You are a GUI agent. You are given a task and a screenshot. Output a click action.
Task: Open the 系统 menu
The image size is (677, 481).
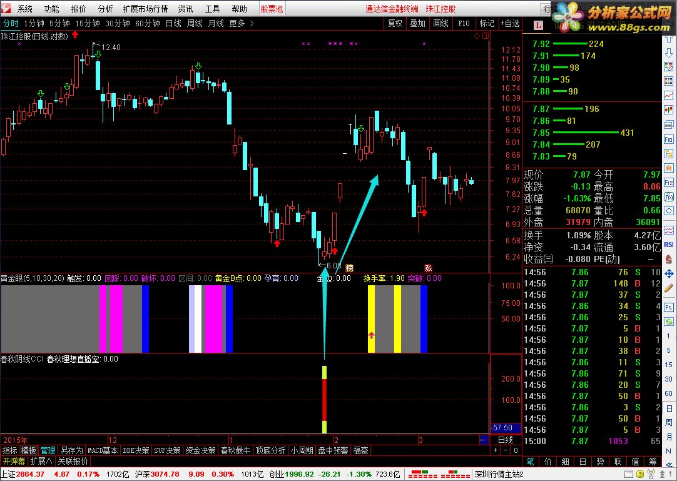point(24,9)
